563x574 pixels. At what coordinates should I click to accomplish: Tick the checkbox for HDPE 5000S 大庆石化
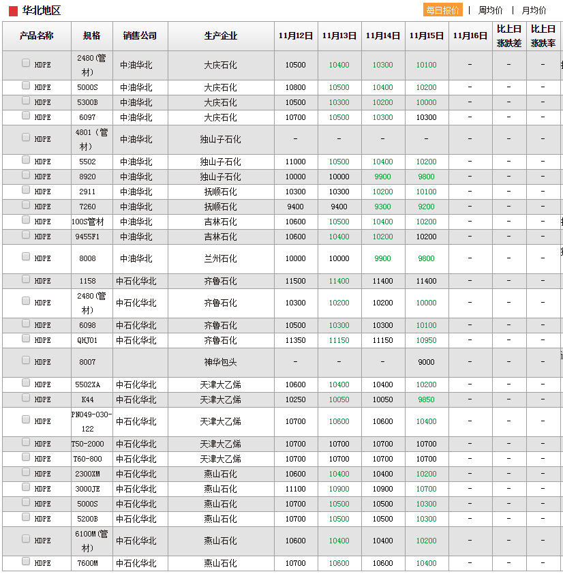click(26, 85)
